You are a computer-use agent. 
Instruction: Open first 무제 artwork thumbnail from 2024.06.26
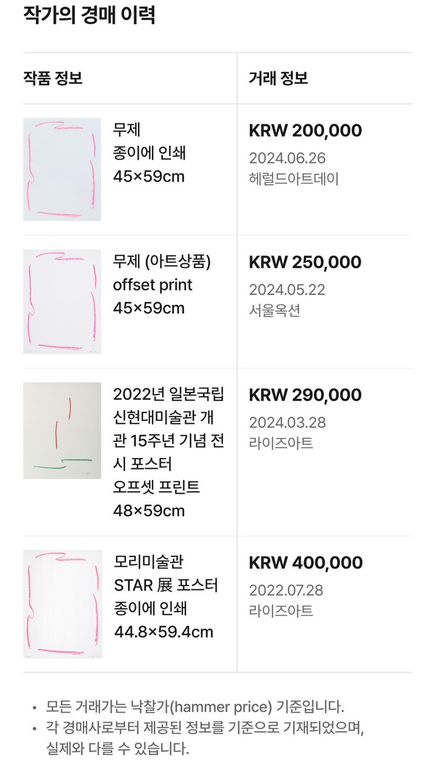click(62, 169)
